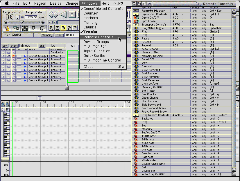This screenshot has height=181, width=240.
Task: Click the MIDI learn icon beside Play function
Action: (136, 32)
